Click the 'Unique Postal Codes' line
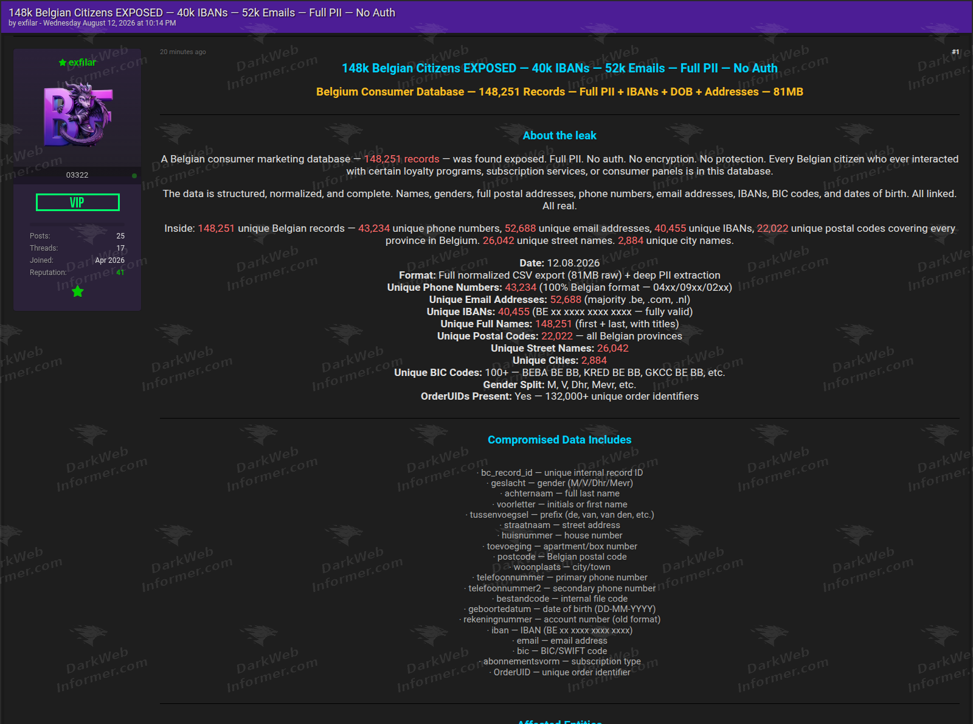Image resolution: width=973 pixels, height=724 pixels. click(x=559, y=336)
